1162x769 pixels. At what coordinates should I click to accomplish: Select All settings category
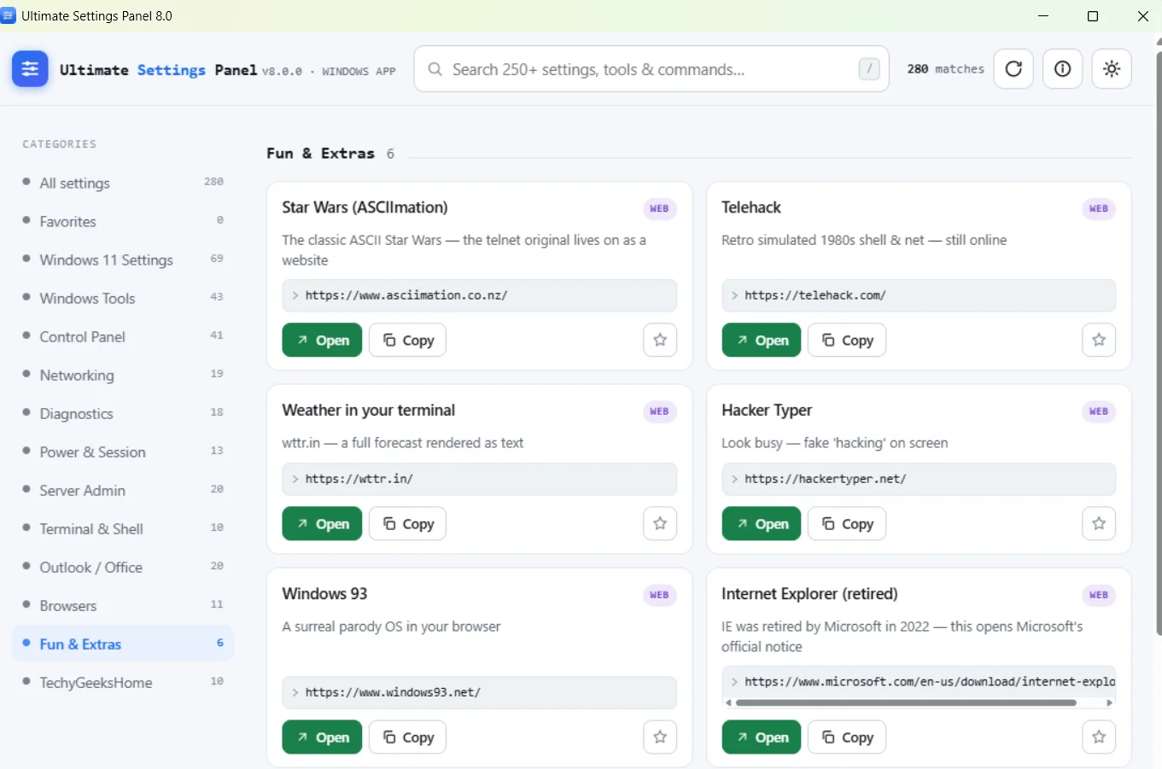coord(123,183)
